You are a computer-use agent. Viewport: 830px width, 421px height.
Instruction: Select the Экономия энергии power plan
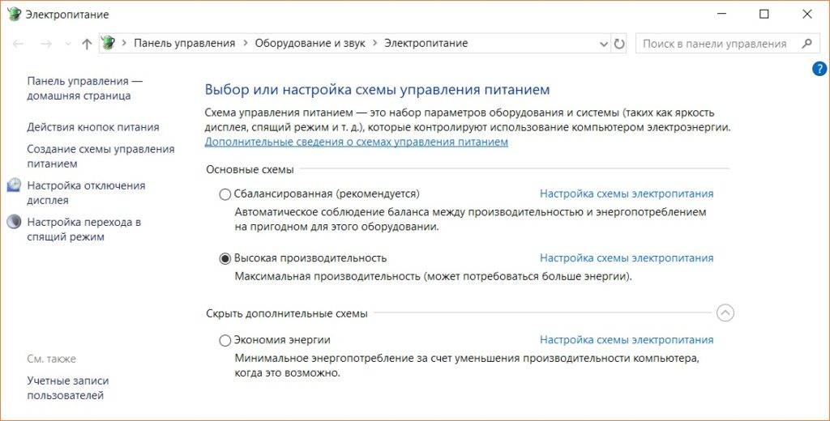pos(225,341)
